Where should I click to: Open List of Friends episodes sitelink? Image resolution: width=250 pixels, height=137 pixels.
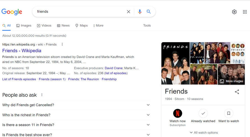point(19,79)
